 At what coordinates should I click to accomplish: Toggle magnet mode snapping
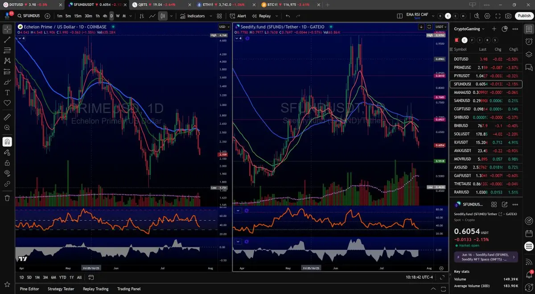7,142
